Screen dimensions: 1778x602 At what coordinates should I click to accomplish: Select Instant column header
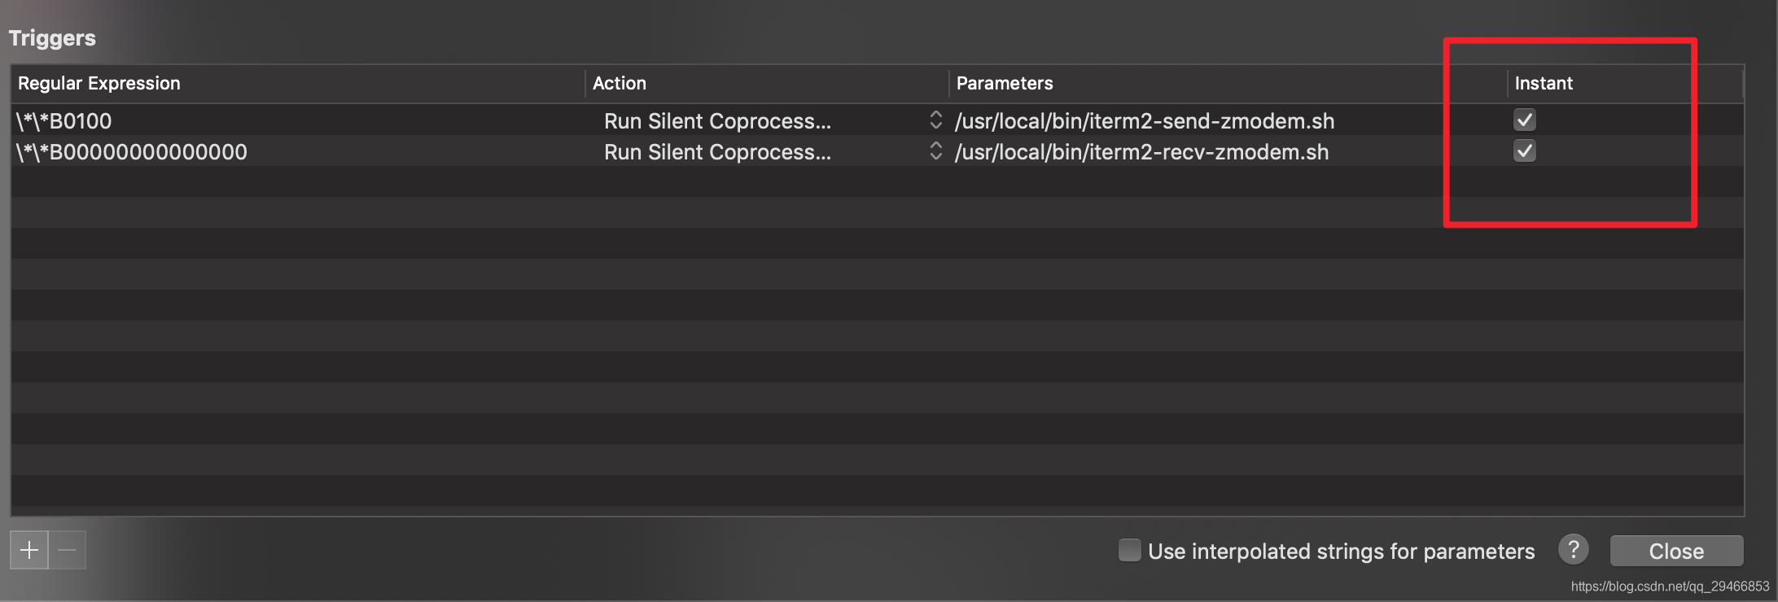[x=1625, y=83]
